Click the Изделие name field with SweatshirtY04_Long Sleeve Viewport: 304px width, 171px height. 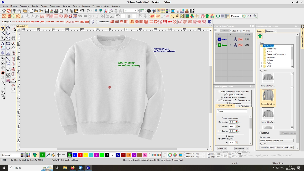(277, 147)
